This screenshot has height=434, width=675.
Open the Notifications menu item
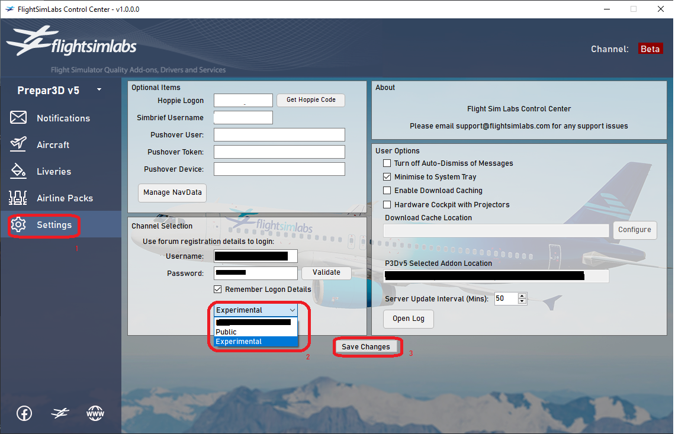point(63,118)
